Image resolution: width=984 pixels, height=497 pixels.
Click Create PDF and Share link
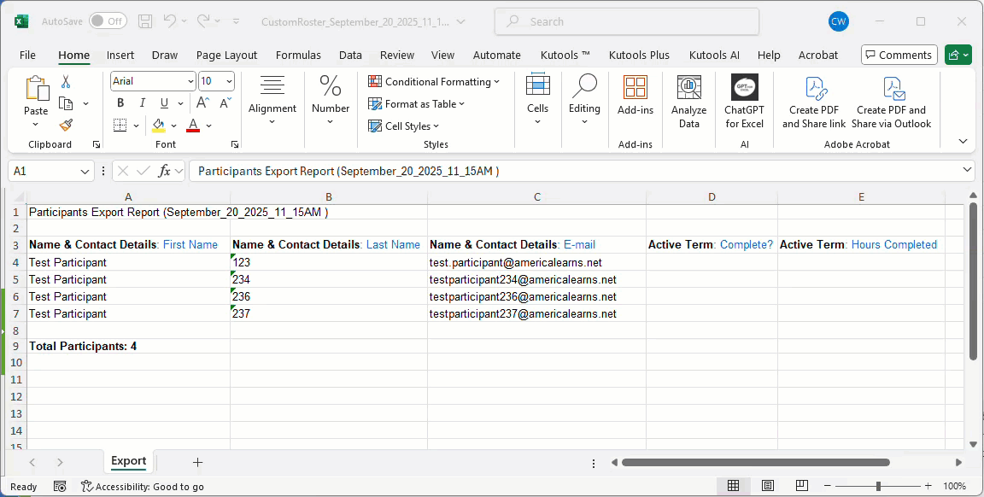coord(813,102)
